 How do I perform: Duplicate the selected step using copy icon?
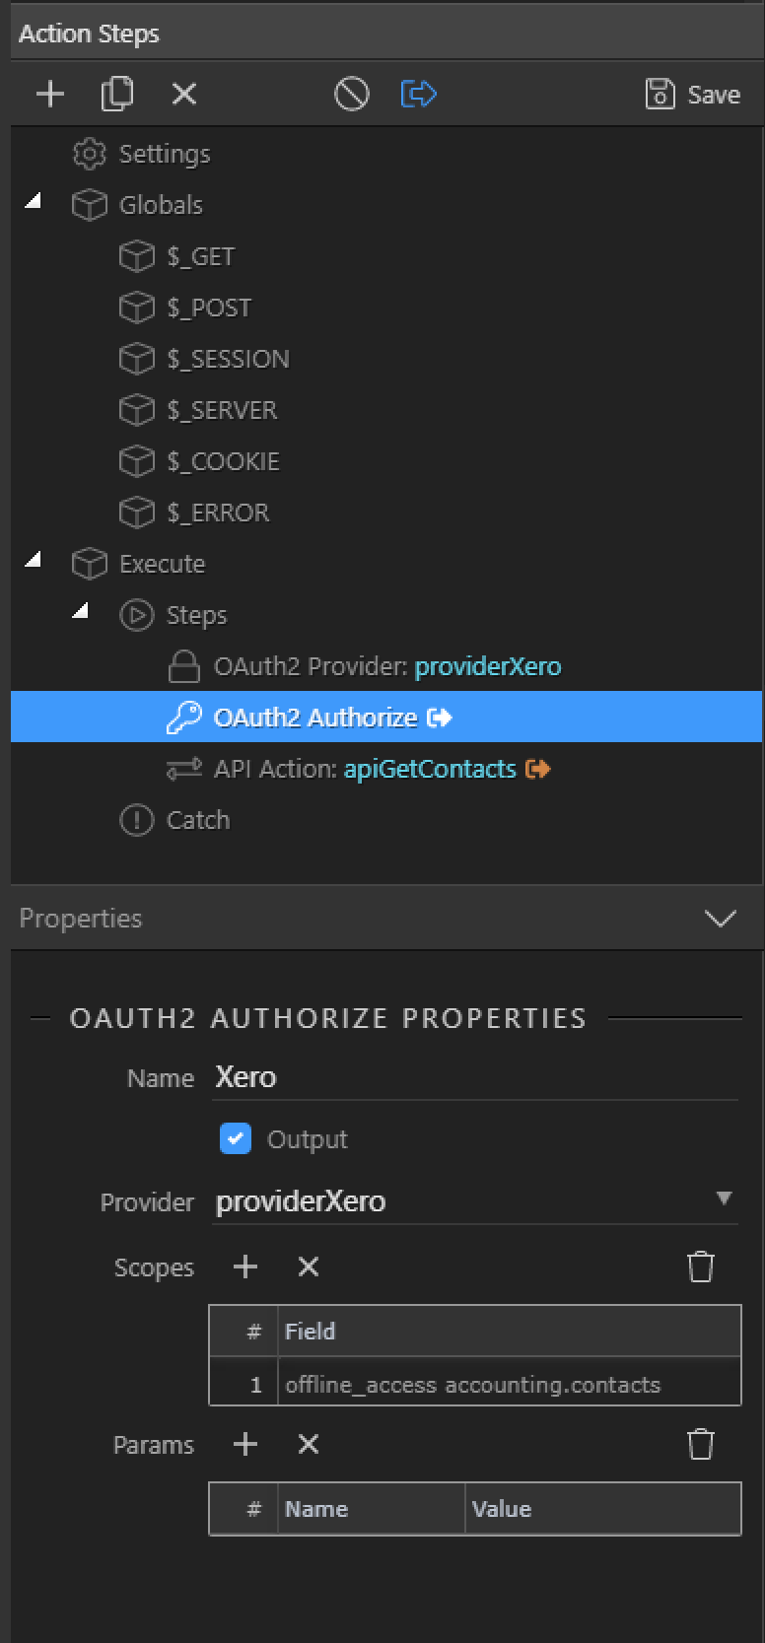(x=117, y=94)
